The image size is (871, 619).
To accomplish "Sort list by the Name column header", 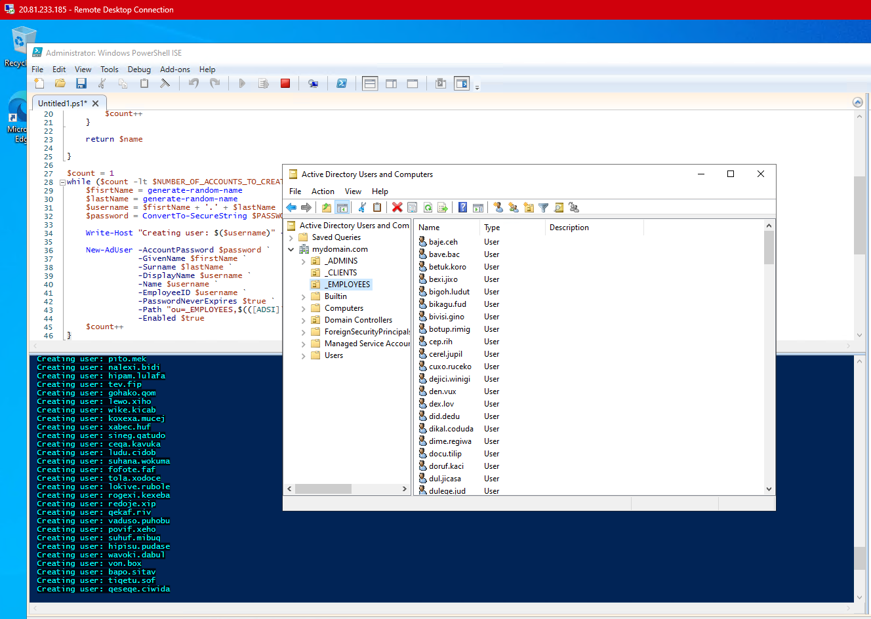I will 447,228.
